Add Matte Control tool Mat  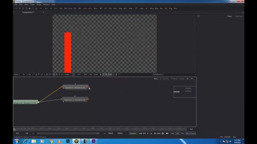(131, 8)
